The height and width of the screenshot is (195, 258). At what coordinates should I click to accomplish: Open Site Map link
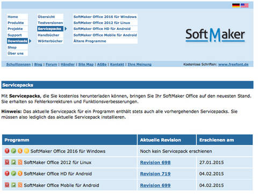point(86,64)
